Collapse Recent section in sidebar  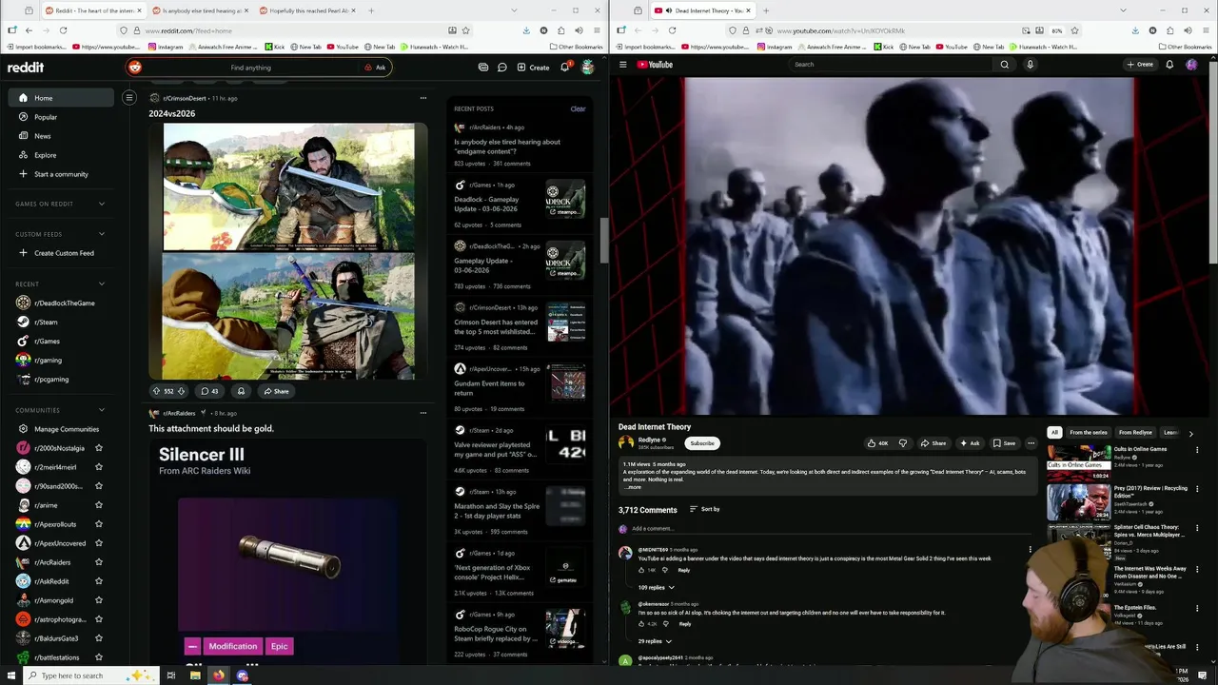click(x=102, y=284)
